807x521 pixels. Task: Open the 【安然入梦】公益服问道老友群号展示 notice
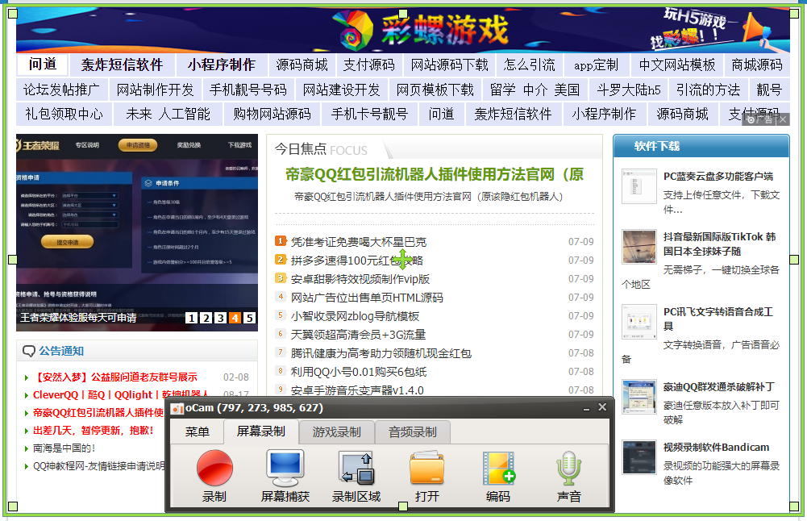[x=115, y=377]
